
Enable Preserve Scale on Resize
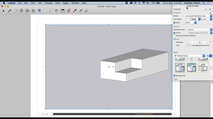click(x=174, y=36)
